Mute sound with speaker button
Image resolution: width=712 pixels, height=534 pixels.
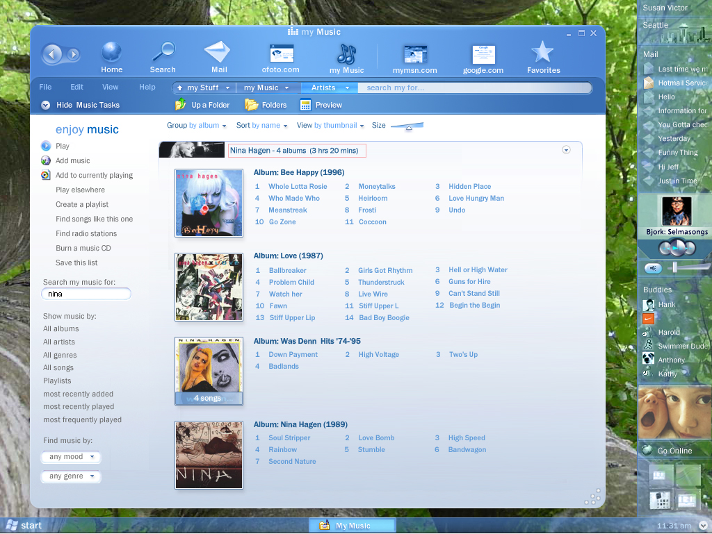tap(653, 268)
